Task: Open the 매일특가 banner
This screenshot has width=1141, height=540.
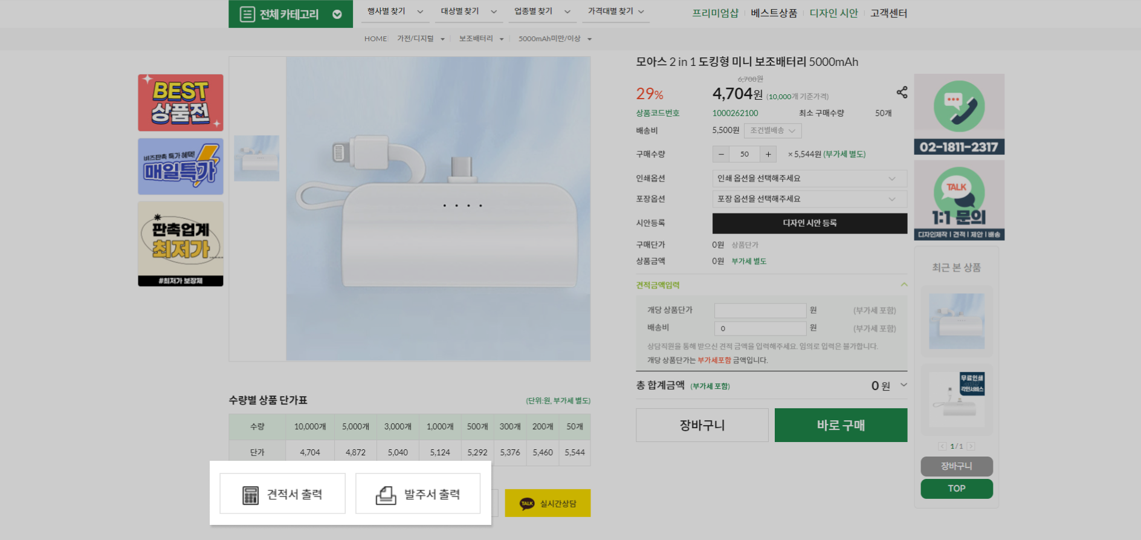Action: click(181, 166)
